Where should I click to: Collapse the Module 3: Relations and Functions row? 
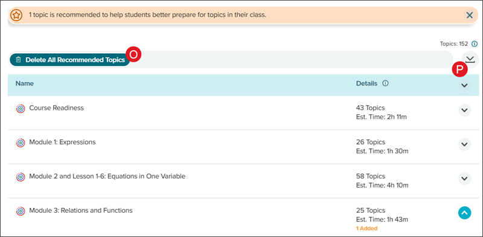click(x=464, y=213)
